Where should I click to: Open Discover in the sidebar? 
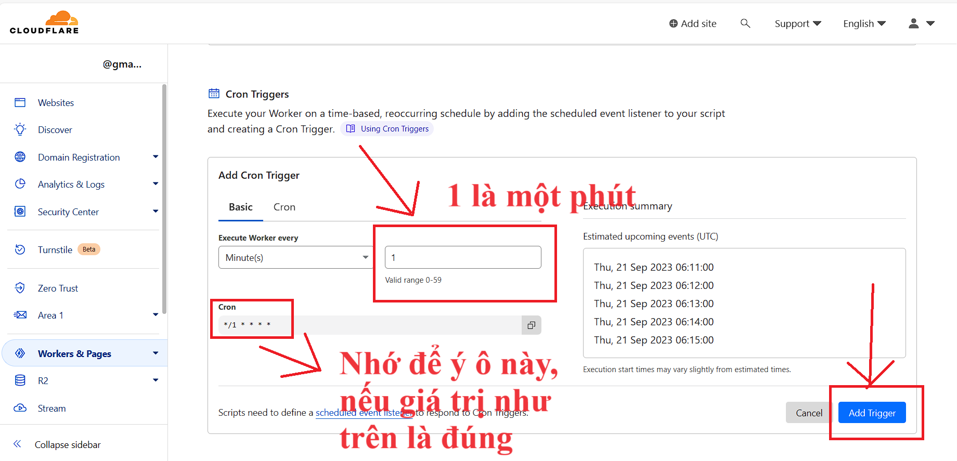point(55,130)
